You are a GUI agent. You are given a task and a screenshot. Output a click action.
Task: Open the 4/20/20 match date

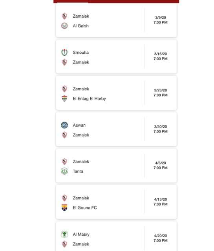161,236
